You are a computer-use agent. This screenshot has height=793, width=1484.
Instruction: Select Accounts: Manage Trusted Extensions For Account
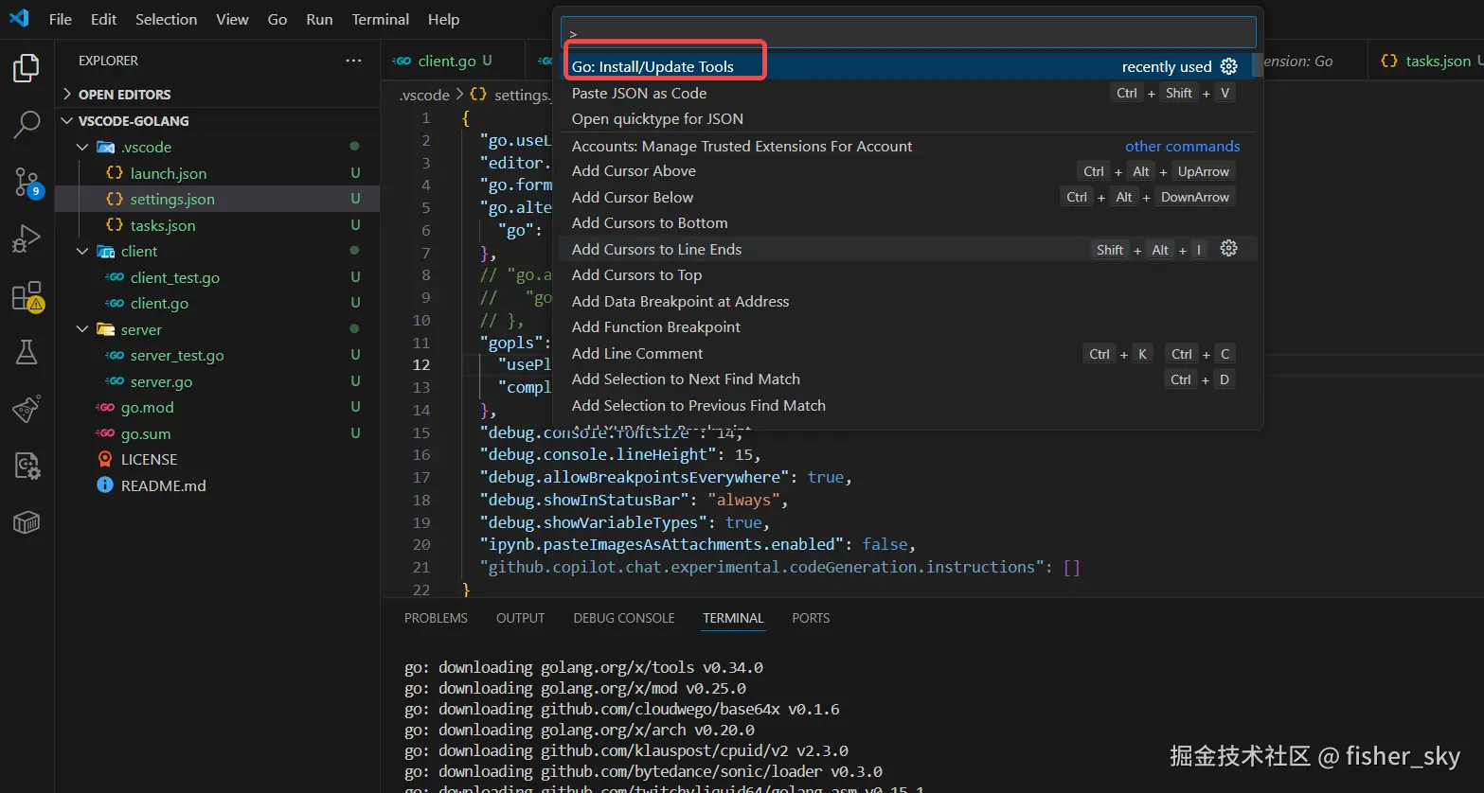pyautogui.click(x=907, y=146)
